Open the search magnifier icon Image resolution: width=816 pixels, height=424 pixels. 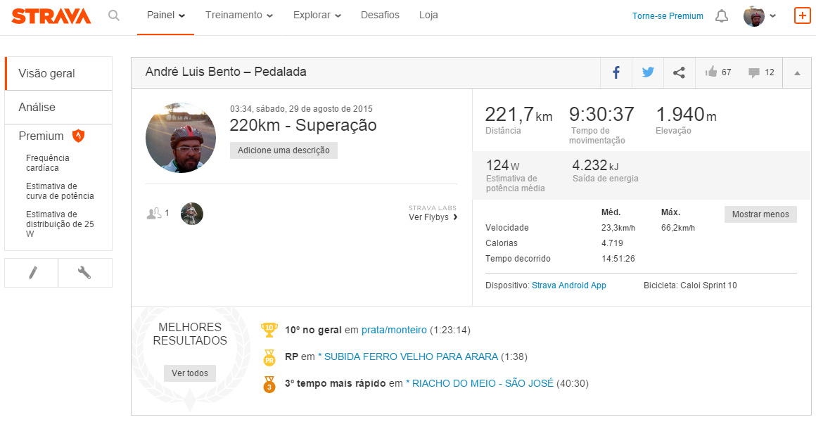(113, 15)
